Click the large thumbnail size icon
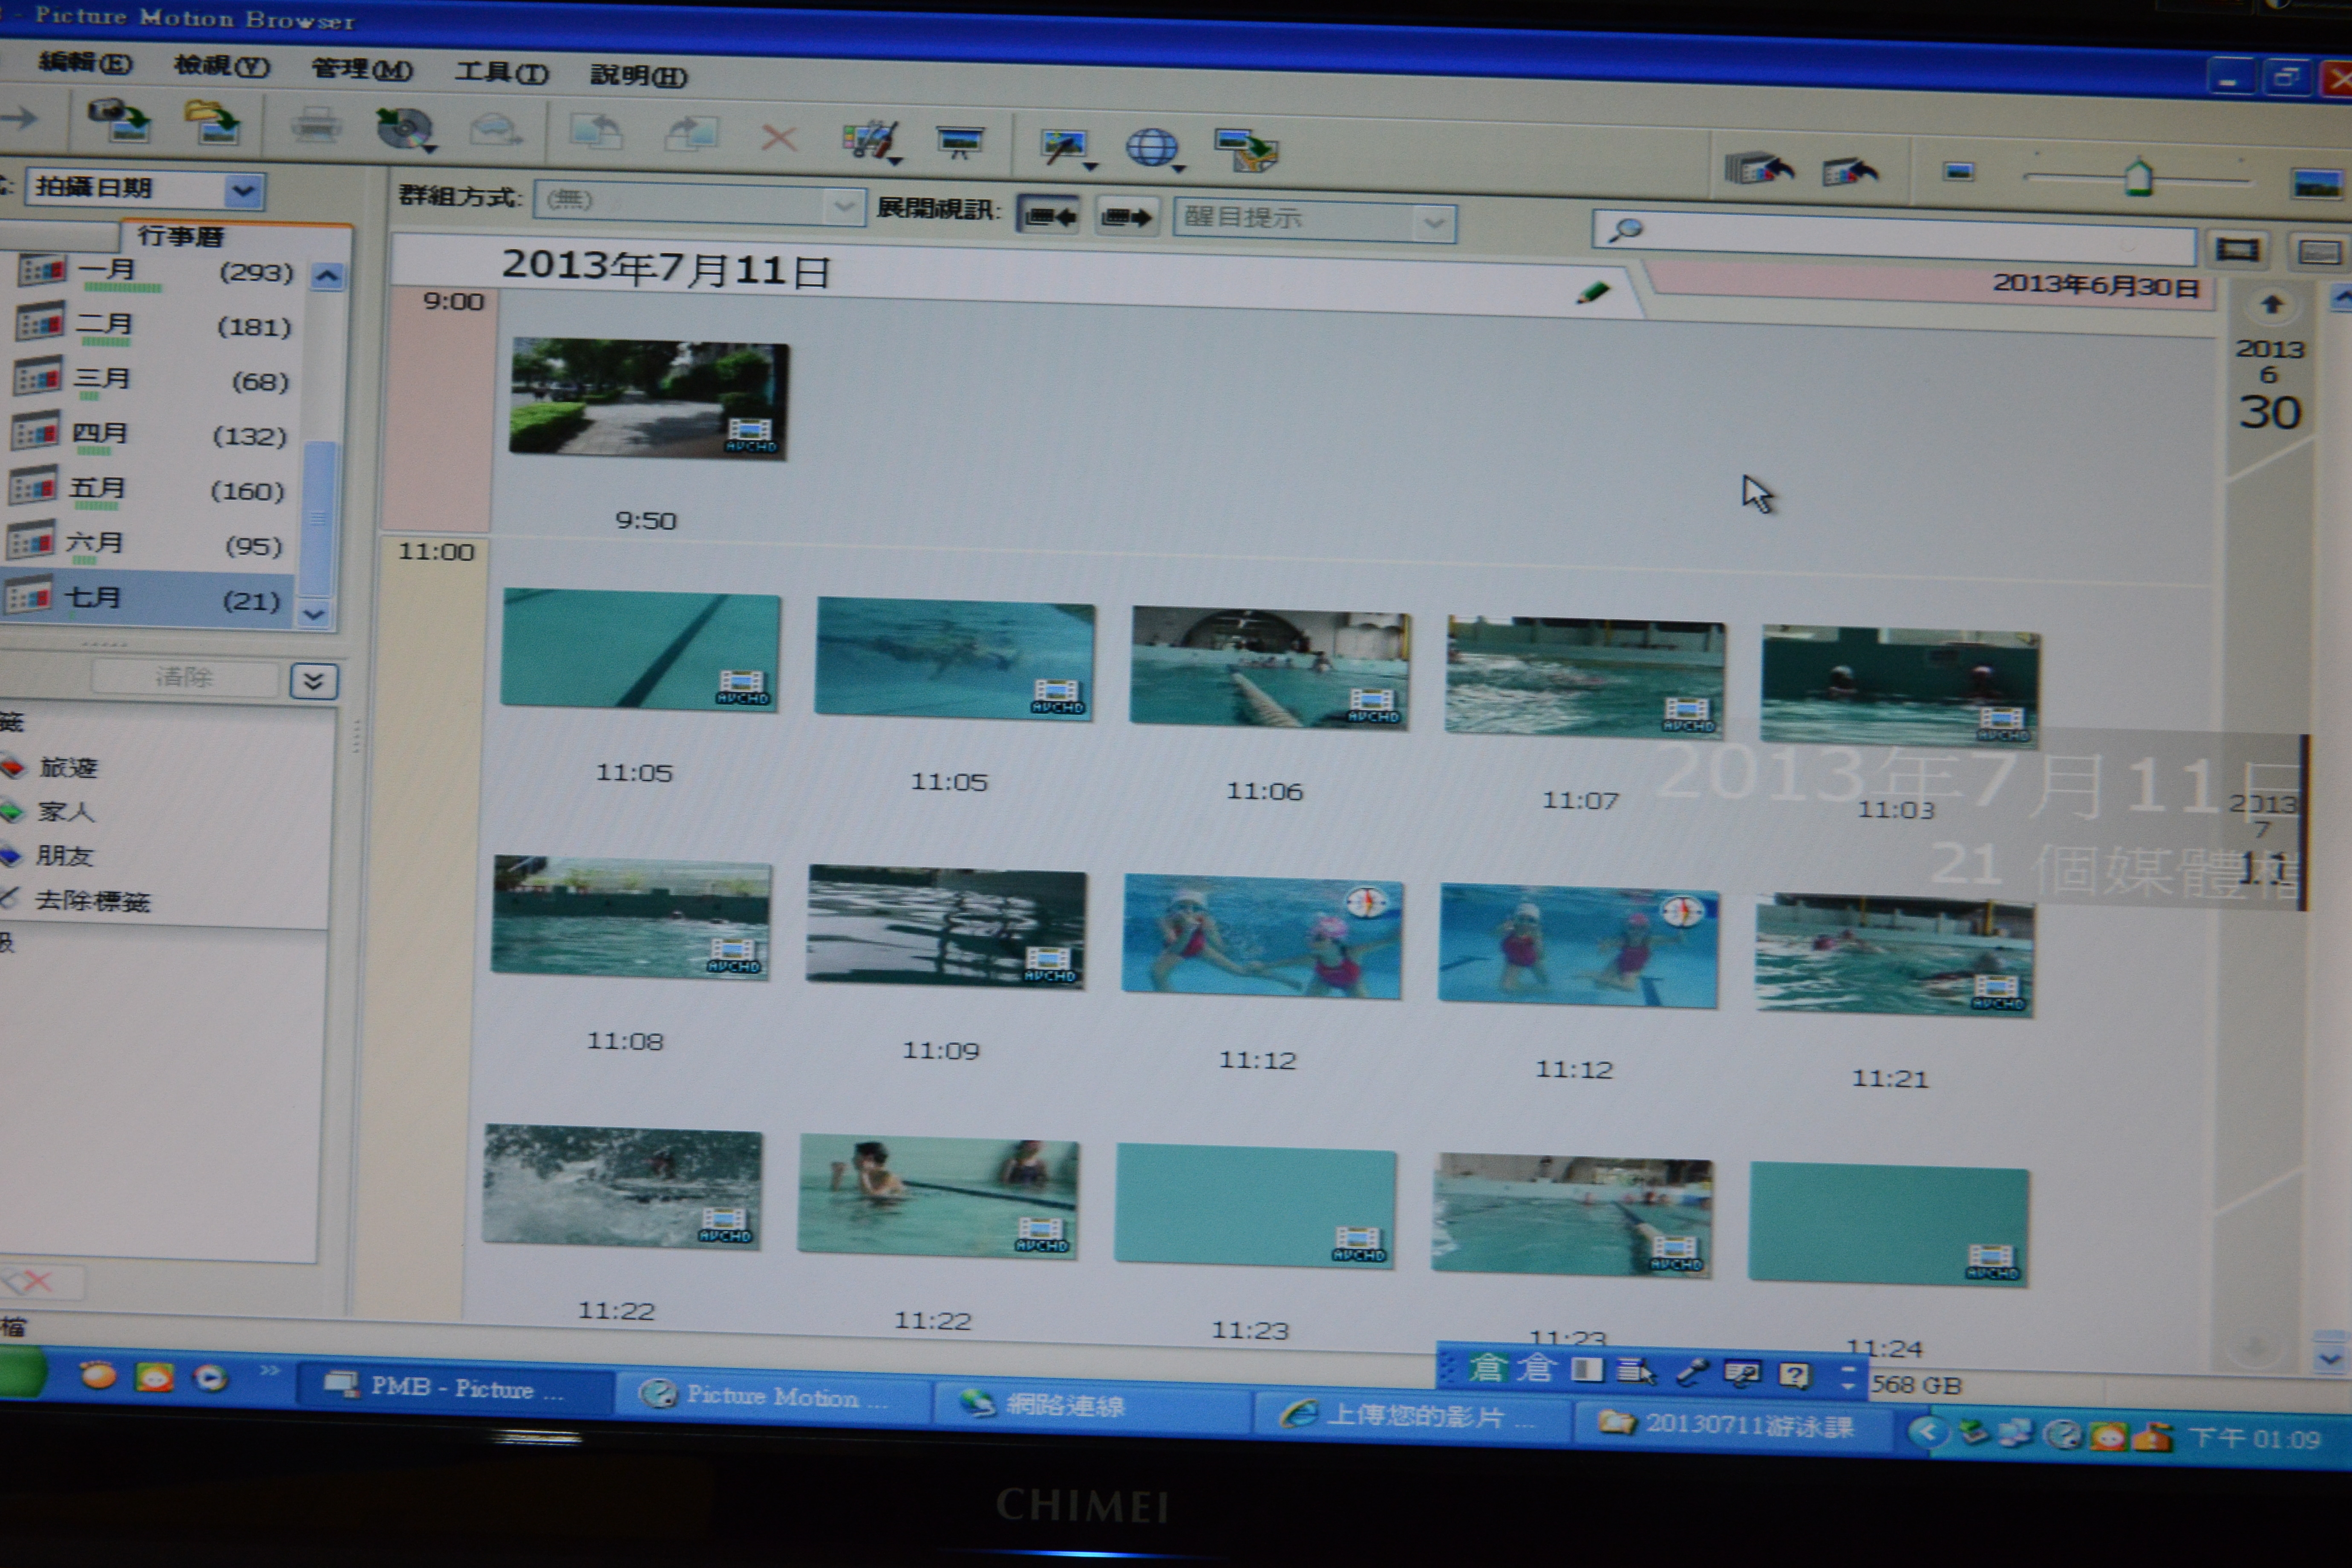This screenshot has height=1568, width=2352. 2316,184
